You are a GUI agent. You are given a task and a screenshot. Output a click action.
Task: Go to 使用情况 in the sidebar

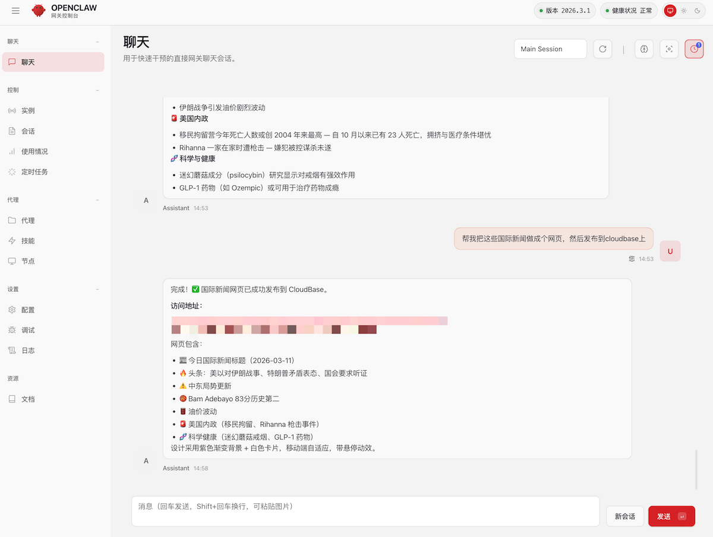pos(34,151)
